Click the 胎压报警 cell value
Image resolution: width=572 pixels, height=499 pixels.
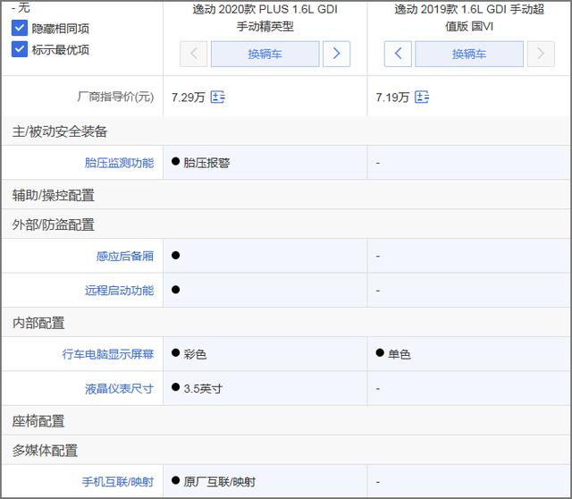coord(206,163)
